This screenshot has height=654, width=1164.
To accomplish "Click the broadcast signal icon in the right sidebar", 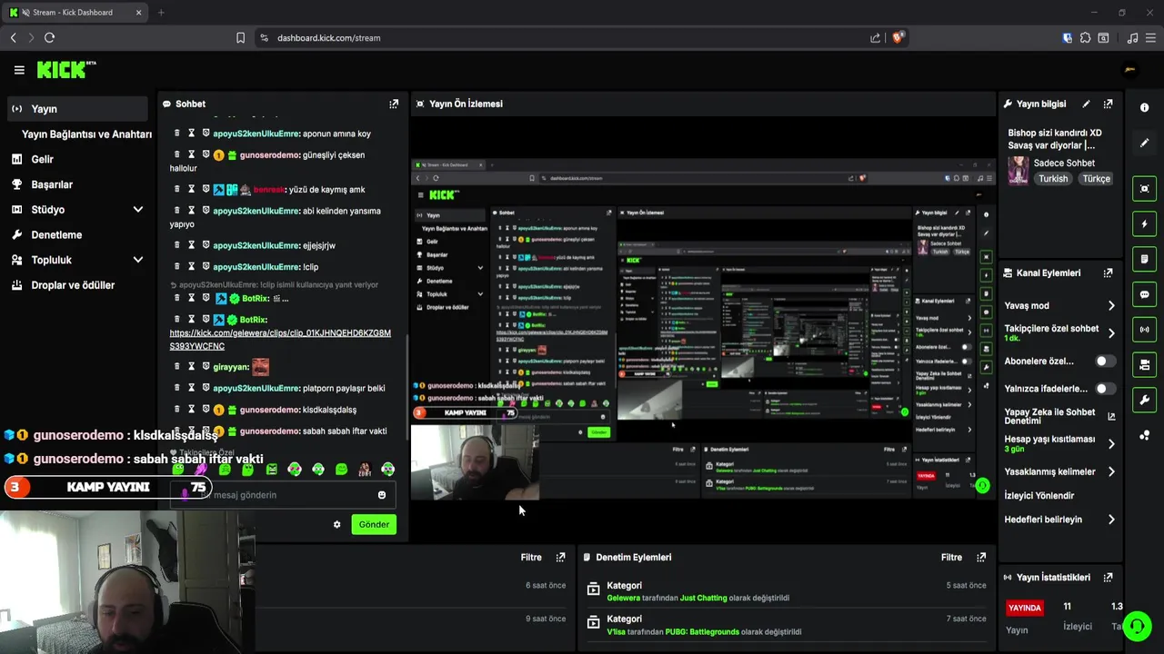I will click(1144, 330).
